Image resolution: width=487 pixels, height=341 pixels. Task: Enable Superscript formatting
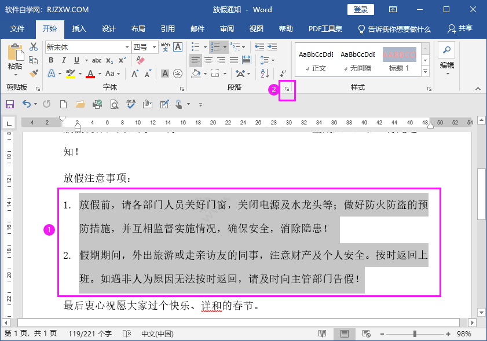[x=122, y=60]
